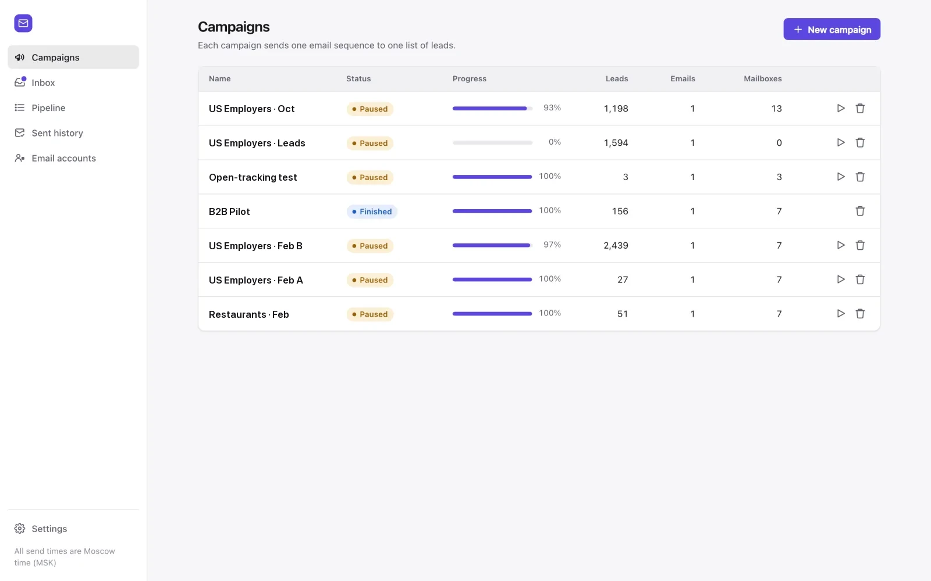Image resolution: width=931 pixels, height=581 pixels.
Task: Click the Progress column header
Action: point(470,78)
